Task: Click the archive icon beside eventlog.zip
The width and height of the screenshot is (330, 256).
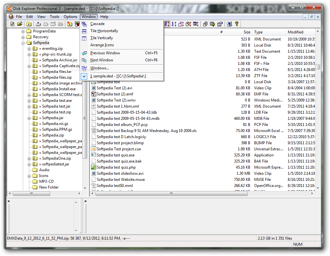Action: pyautogui.click(x=35, y=49)
